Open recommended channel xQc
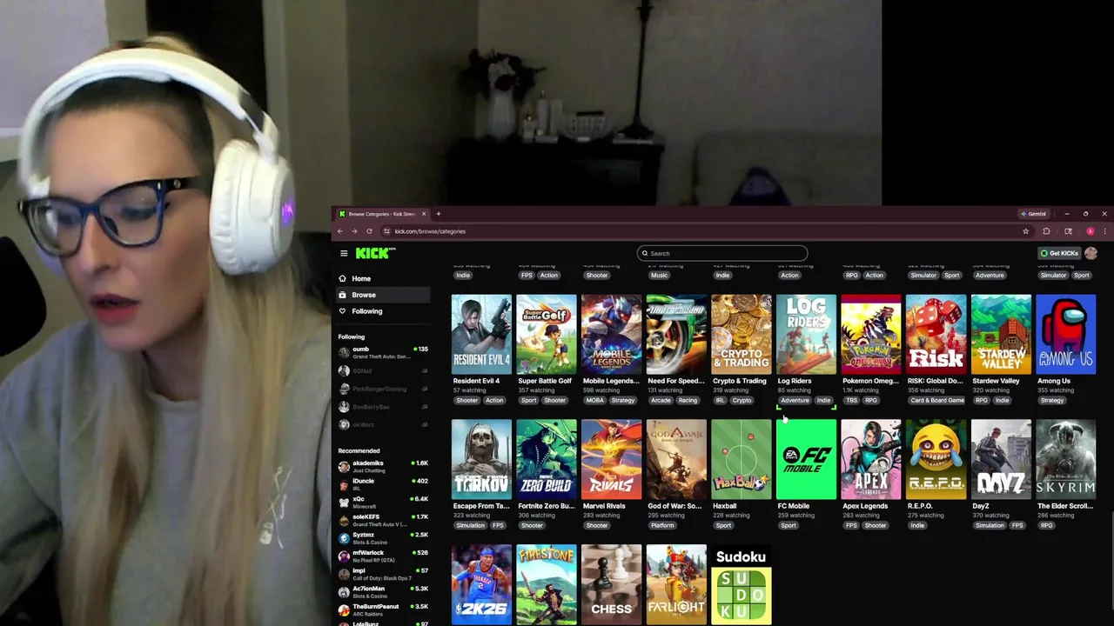 point(383,503)
